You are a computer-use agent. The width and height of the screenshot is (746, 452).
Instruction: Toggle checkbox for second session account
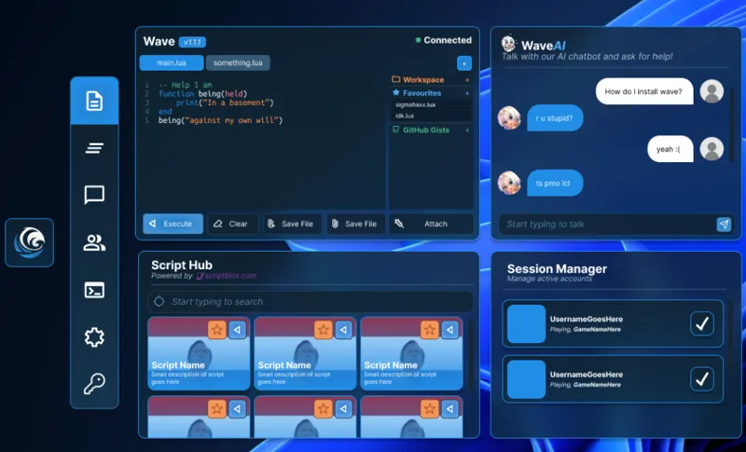702,378
